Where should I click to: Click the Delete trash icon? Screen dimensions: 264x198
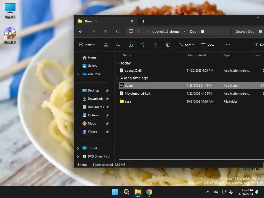[168, 45]
